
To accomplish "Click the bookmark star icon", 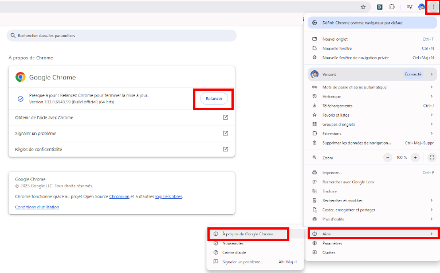I will (363, 7).
